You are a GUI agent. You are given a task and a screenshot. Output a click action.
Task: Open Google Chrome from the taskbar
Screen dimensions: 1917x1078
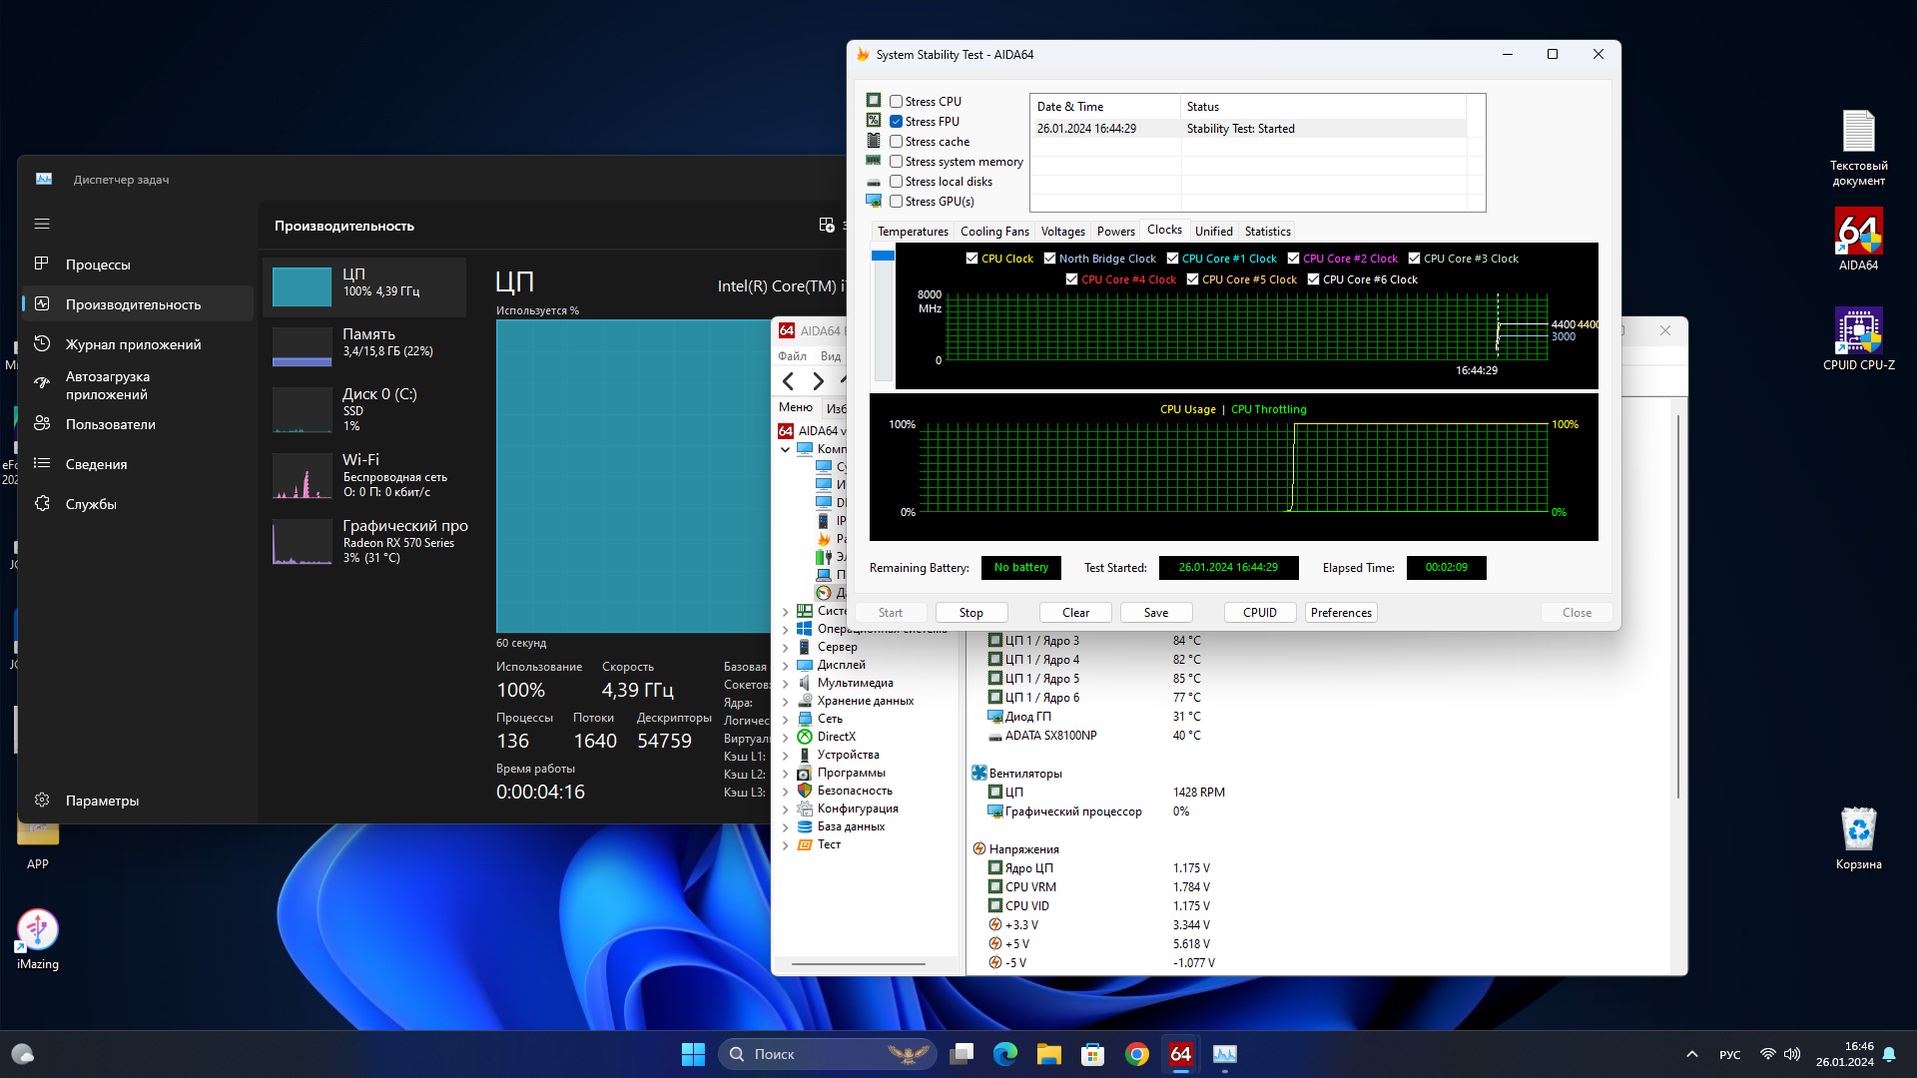(1136, 1054)
